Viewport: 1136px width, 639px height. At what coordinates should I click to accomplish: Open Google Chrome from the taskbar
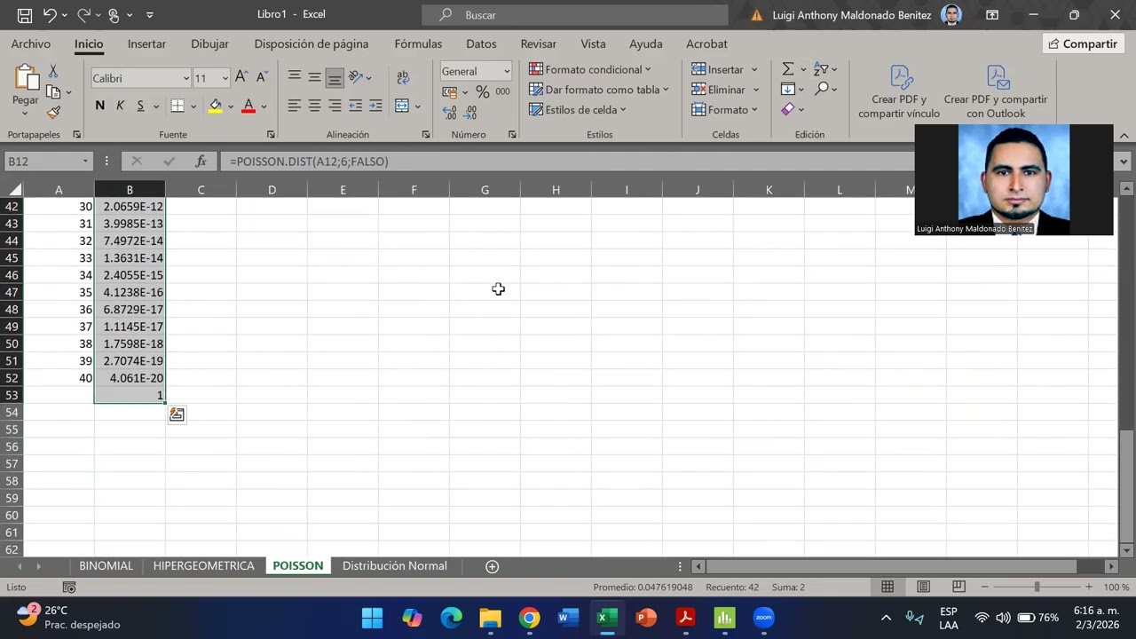point(530,618)
